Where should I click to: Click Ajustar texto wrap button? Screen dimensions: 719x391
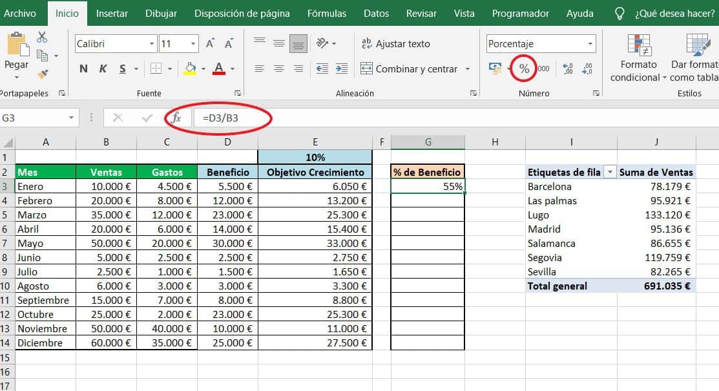(396, 43)
